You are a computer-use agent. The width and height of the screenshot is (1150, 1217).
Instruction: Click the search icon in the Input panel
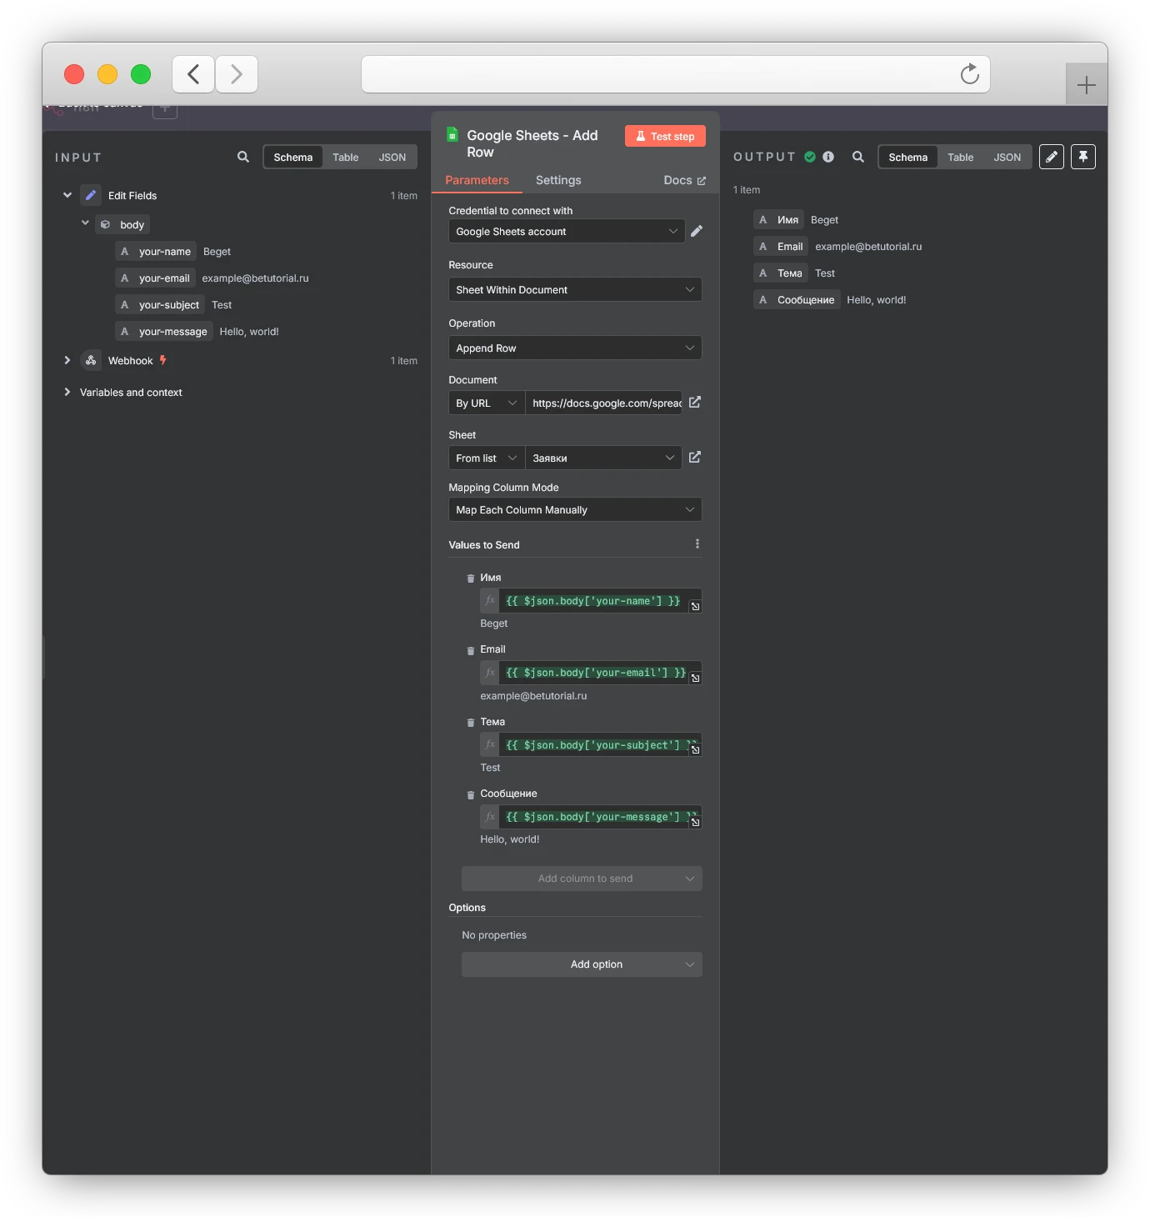pos(242,157)
